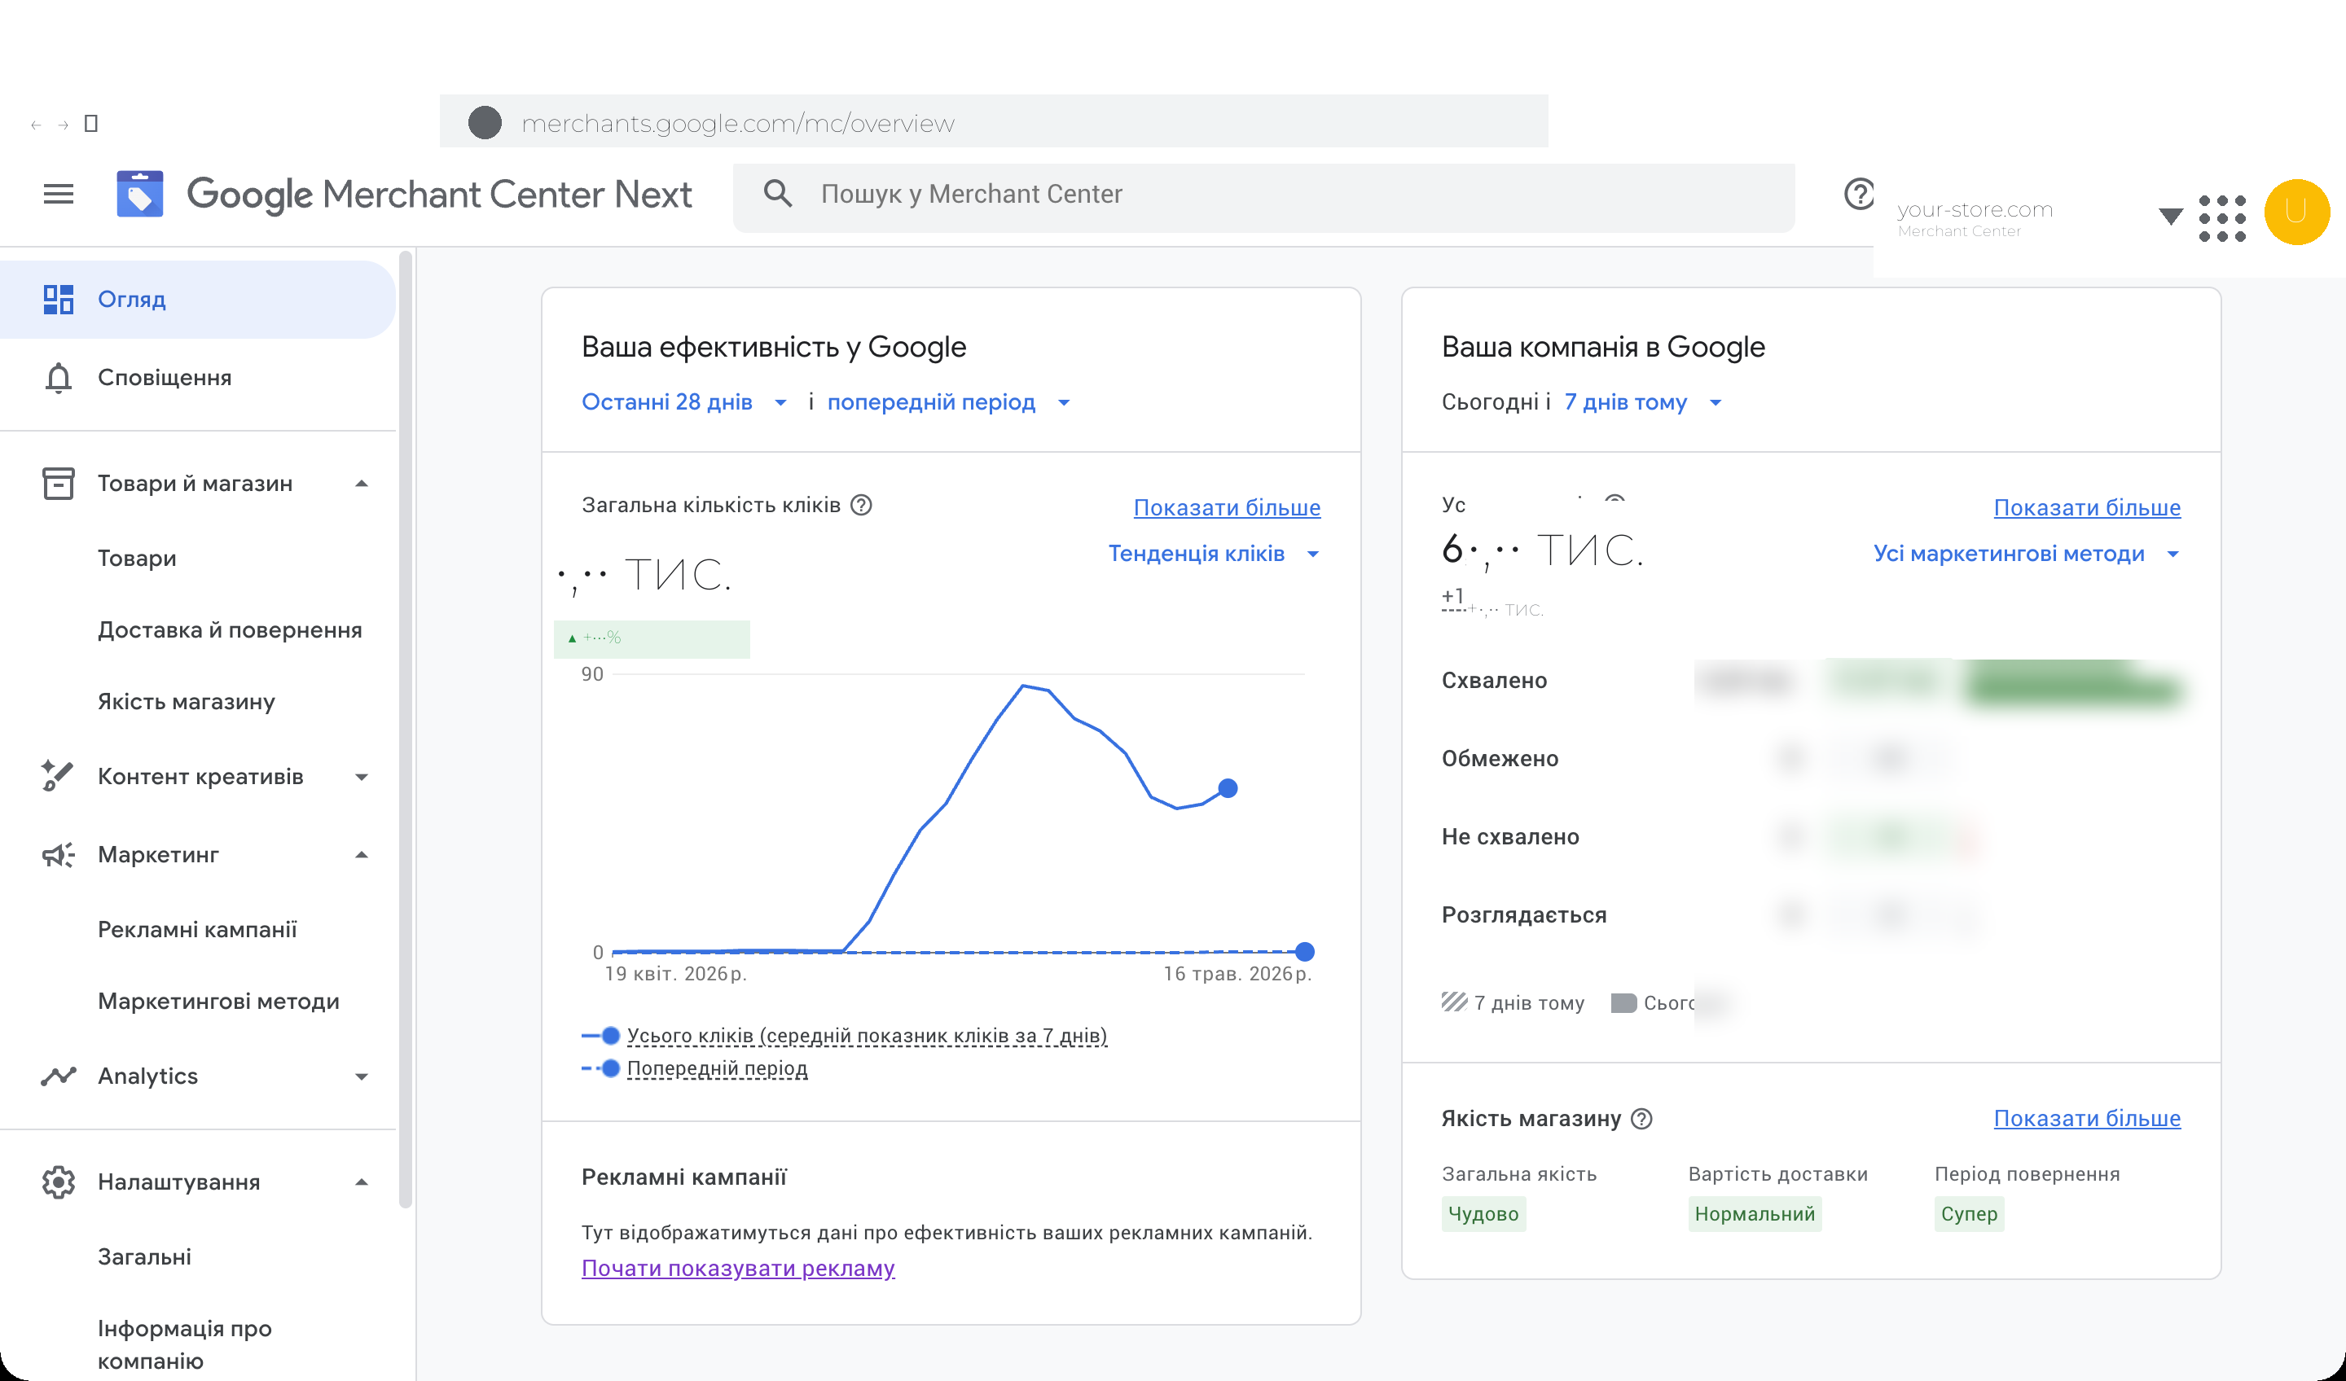Click Показати більше in company card
The image size is (2346, 1381).
coord(2087,507)
